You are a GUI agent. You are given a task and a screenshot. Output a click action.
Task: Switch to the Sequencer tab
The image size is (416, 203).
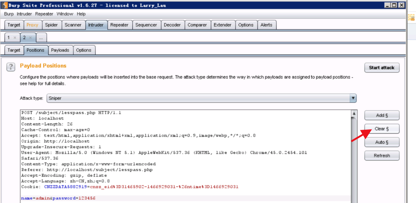point(146,25)
